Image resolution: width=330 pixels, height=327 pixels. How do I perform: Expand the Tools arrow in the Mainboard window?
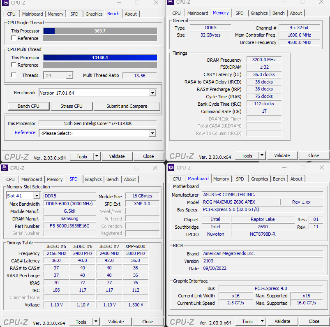coord(262,321)
